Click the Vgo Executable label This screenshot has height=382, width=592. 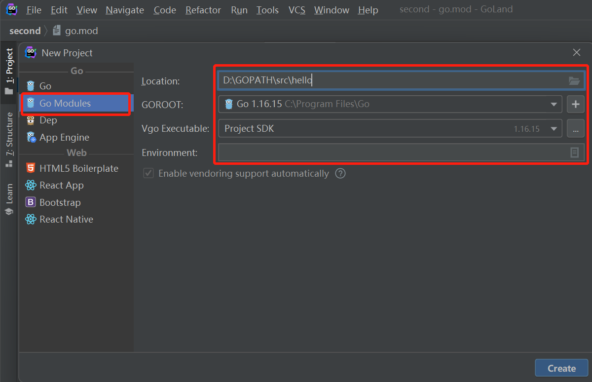coord(176,129)
